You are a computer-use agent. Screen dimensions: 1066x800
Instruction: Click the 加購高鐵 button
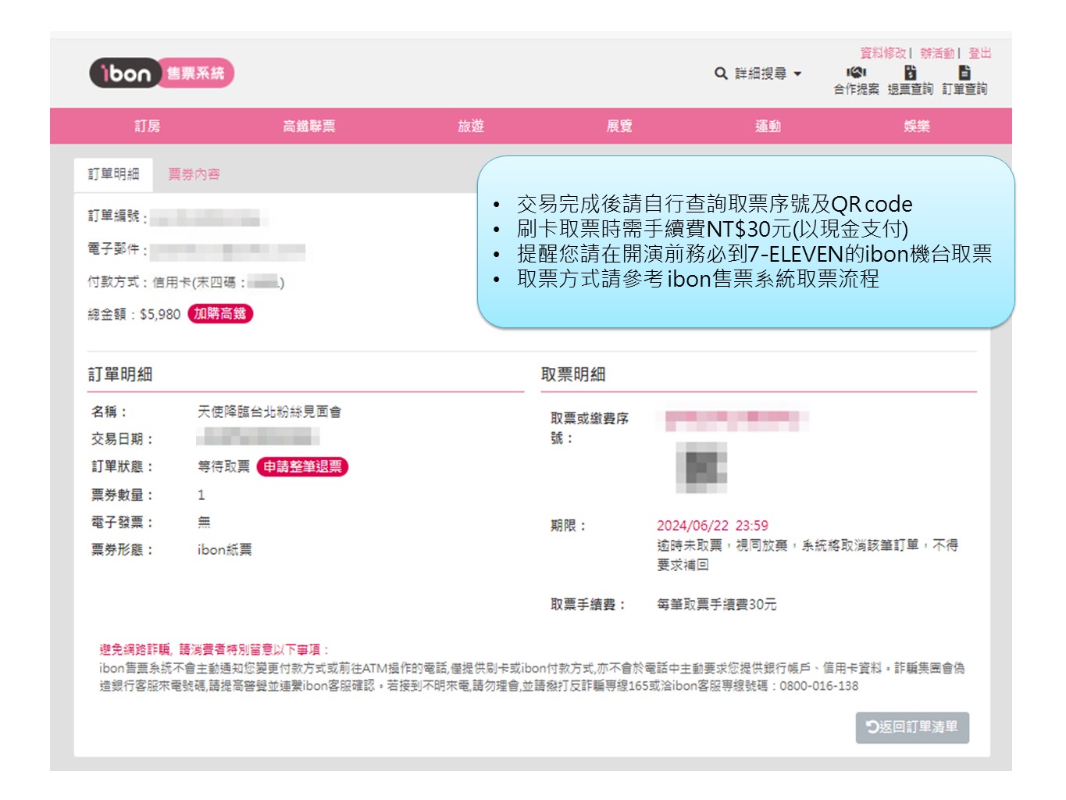tap(220, 314)
